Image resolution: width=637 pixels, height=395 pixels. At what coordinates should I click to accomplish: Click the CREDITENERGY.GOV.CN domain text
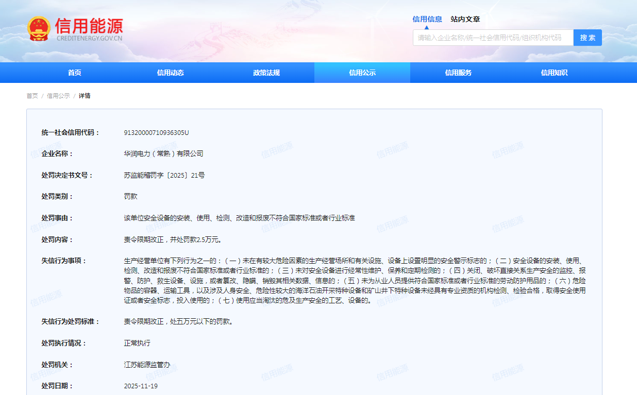(x=89, y=38)
